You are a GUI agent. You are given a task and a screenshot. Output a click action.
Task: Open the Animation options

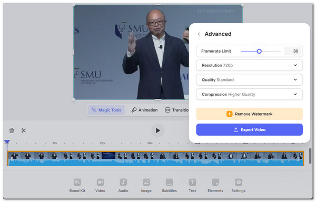(144, 110)
